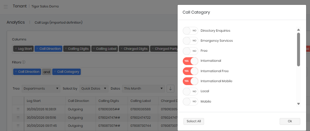Remove the Charged Party column chip
Image resolution: width=310 pixels, height=131 pixels.
point(153,49)
